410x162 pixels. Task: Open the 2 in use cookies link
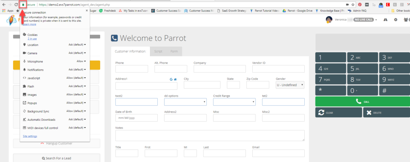[32, 39]
